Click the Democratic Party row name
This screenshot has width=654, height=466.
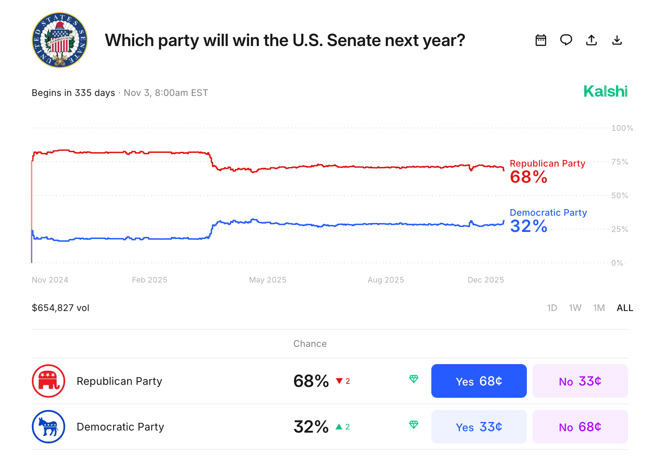click(x=120, y=427)
